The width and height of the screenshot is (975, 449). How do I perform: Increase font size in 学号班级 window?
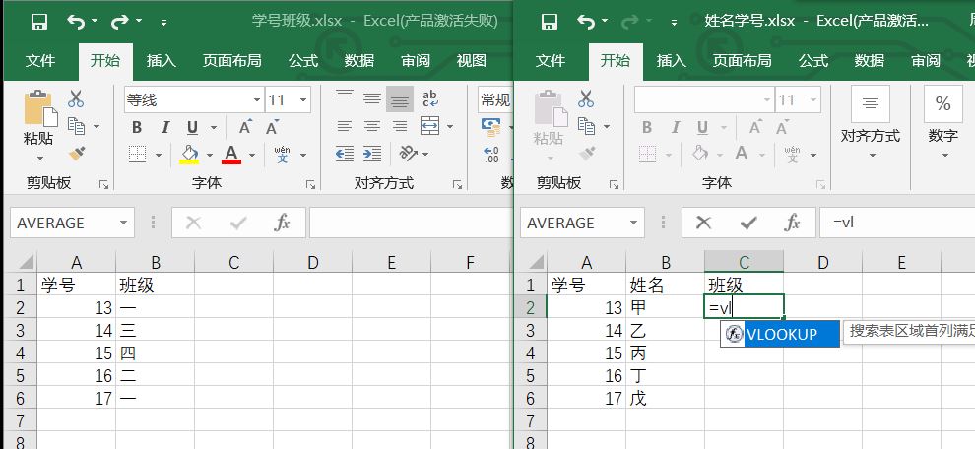[245, 127]
